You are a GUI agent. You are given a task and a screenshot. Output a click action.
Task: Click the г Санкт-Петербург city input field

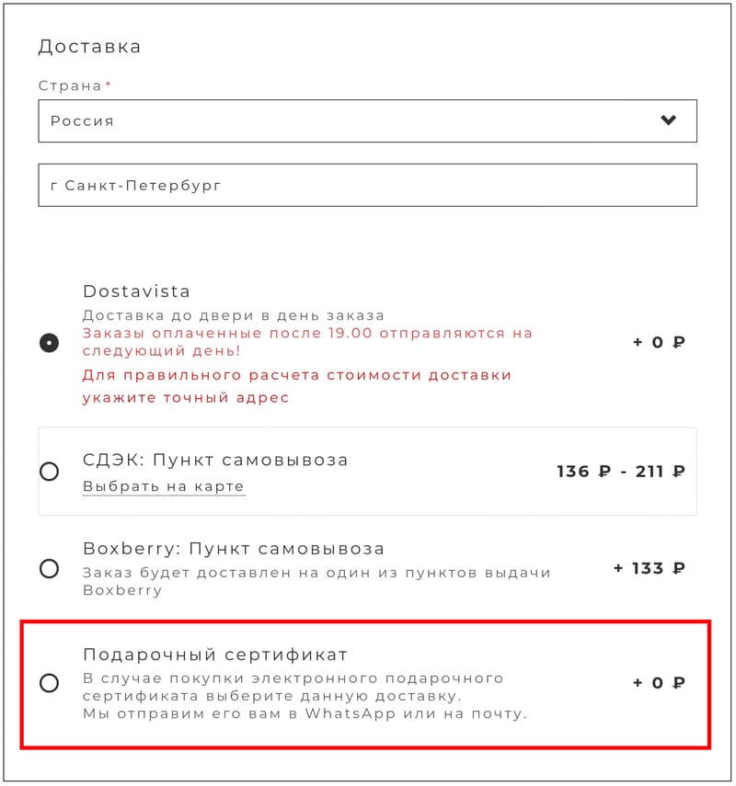click(x=367, y=185)
